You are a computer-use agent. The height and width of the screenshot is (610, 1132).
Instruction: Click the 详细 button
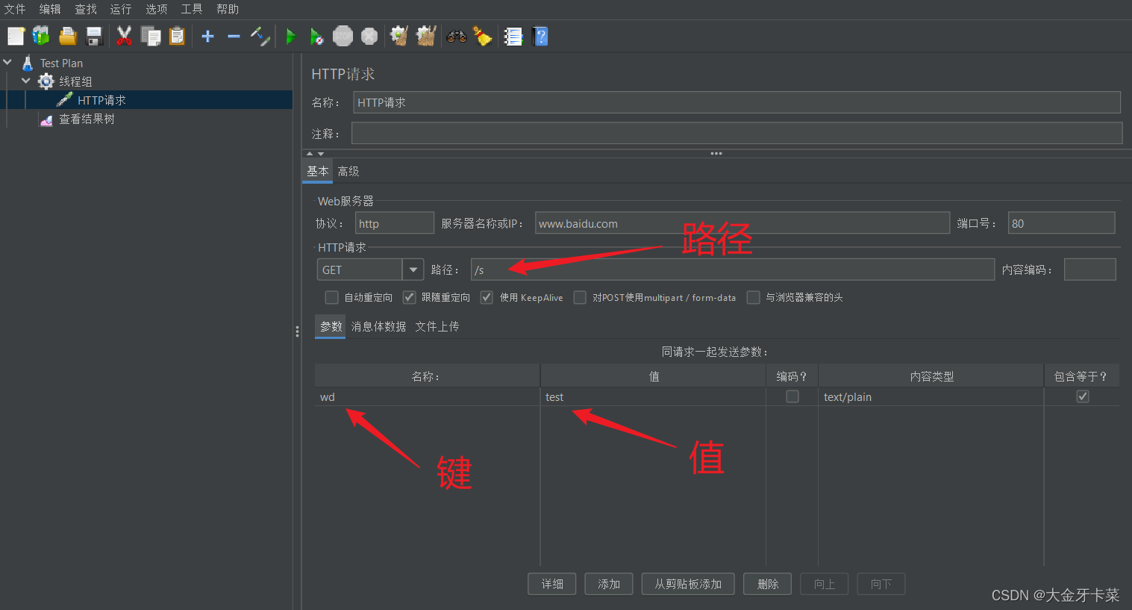click(x=552, y=584)
